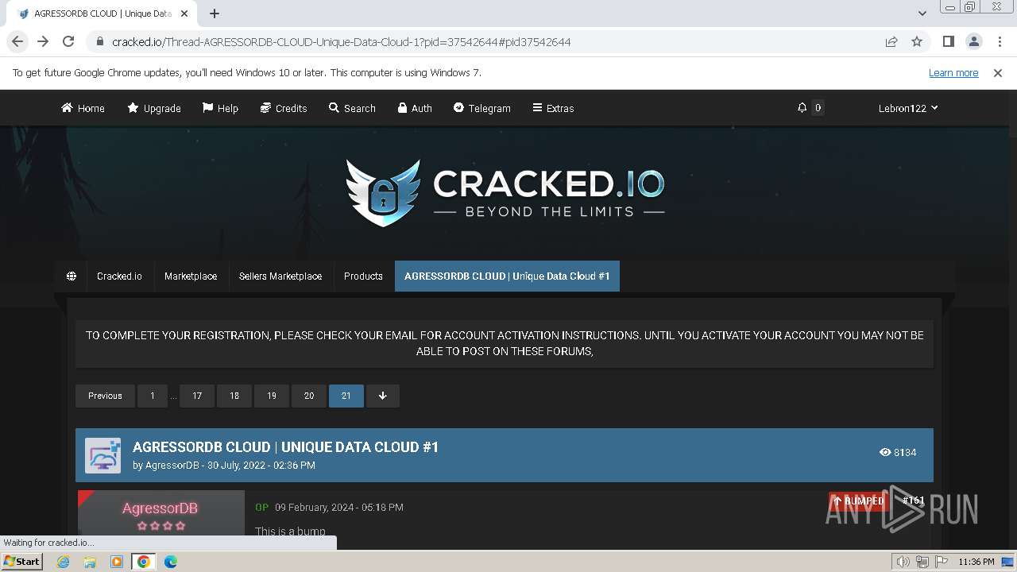Open the Chrome side panel
This screenshot has height=572, width=1017.
point(948,41)
